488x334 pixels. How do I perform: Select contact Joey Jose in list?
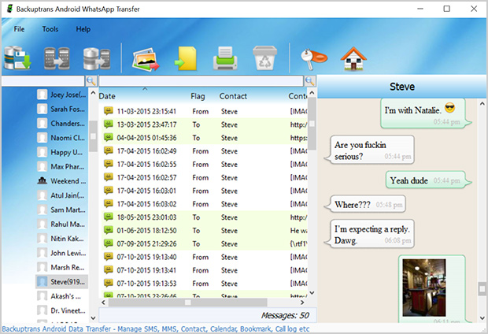tap(61, 95)
